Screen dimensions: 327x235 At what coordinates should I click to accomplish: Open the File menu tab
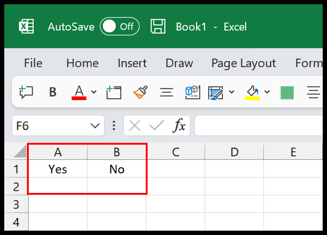33,63
